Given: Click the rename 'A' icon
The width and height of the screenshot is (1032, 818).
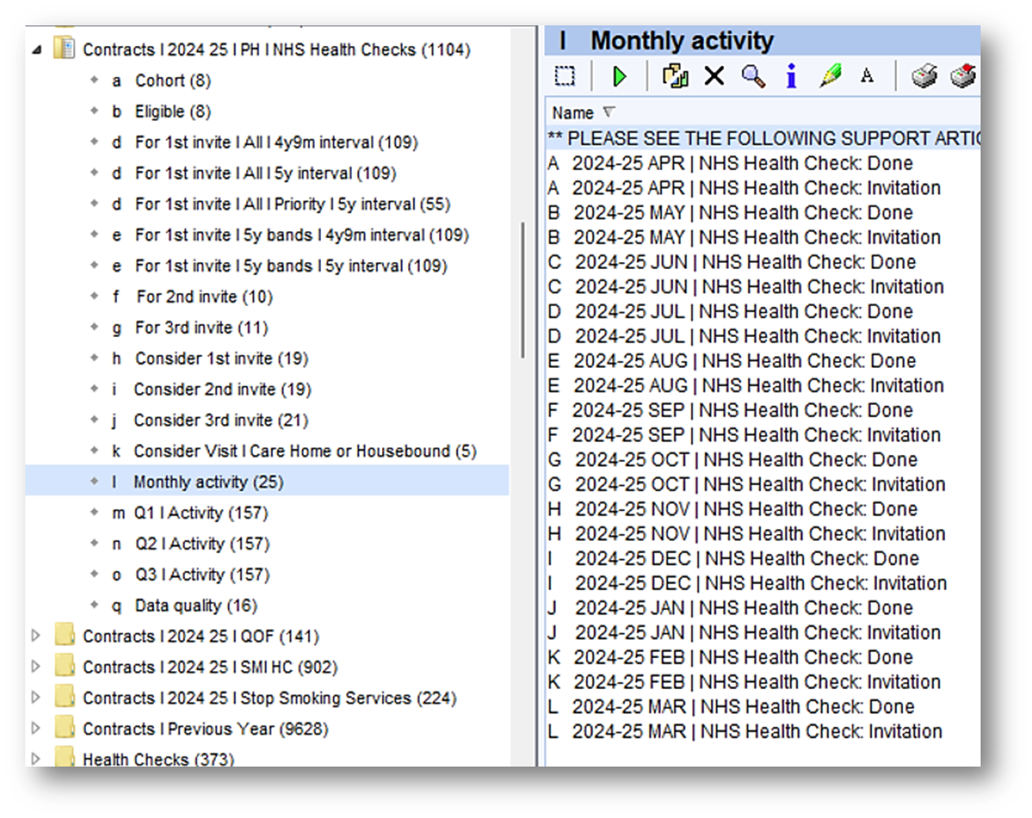Looking at the screenshot, I should tap(868, 76).
